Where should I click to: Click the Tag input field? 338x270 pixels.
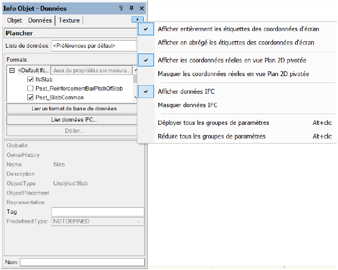tap(98, 212)
